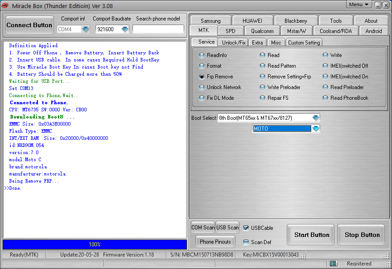Switch to the SPD tab
The image size is (392, 269).
[231, 31]
